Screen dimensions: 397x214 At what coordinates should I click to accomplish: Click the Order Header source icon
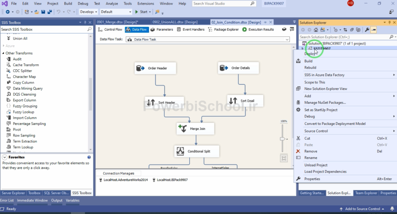point(140,68)
